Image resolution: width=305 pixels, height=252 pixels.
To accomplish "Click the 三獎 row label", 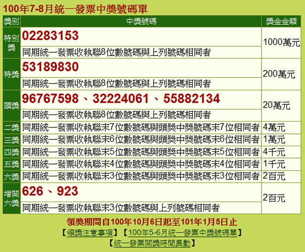I will (x=11, y=140).
